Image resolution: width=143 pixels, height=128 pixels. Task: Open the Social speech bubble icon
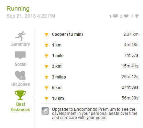point(20,55)
